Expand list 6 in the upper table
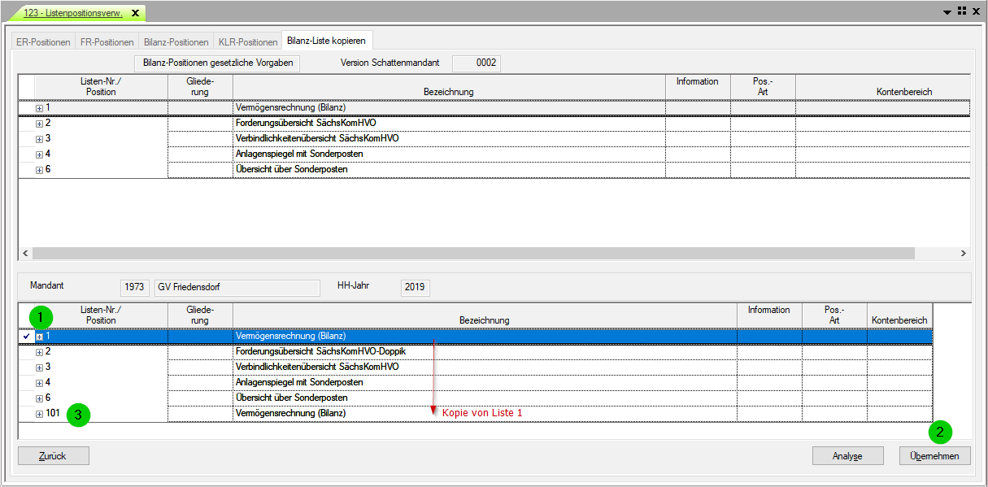 point(39,170)
